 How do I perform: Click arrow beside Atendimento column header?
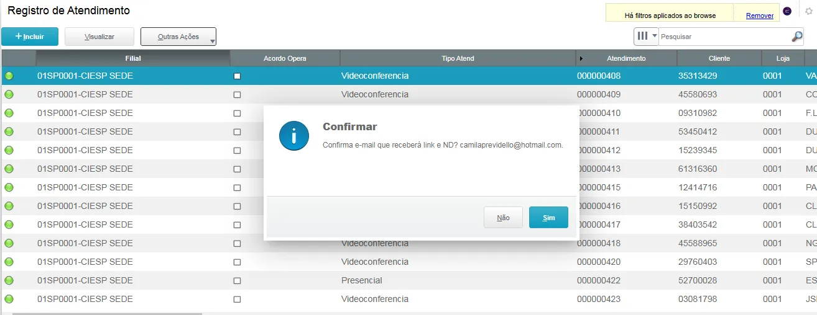pos(581,58)
